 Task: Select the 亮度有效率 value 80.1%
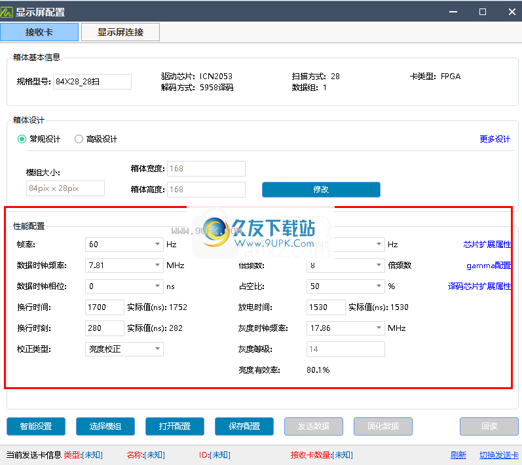(x=318, y=370)
